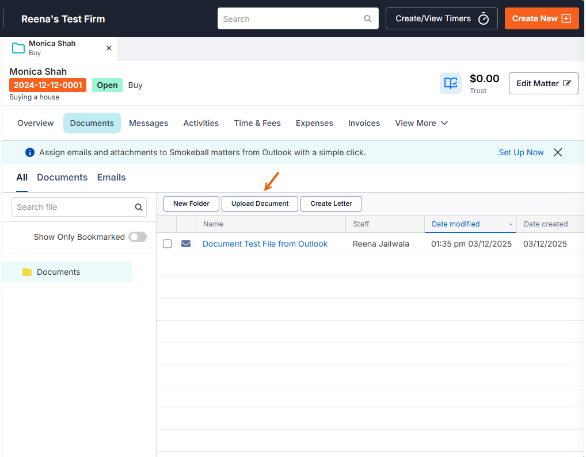Open the trust ledger book icon

[451, 83]
